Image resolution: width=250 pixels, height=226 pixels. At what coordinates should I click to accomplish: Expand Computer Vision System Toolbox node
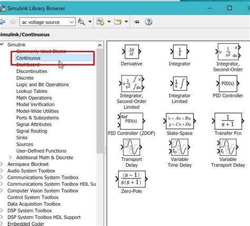[2, 191]
